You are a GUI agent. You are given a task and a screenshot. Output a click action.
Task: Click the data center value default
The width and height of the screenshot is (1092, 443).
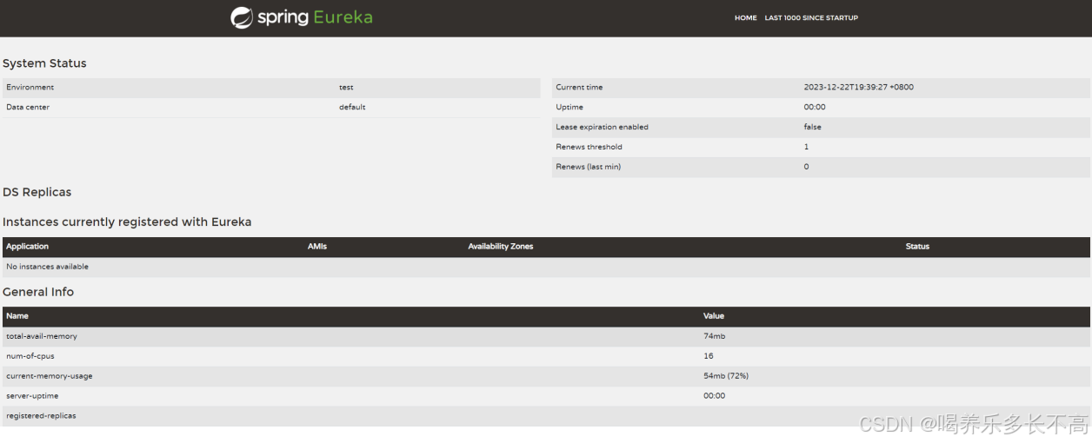(352, 107)
